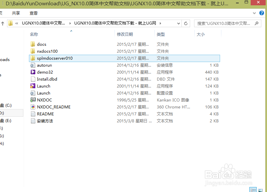This screenshot has width=267, height=192.
Task: Click the search magnifier icon
Action: click(x=257, y=23)
